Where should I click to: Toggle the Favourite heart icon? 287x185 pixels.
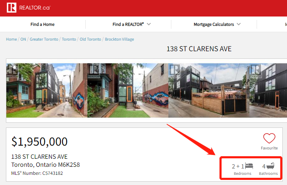point(269,138)
